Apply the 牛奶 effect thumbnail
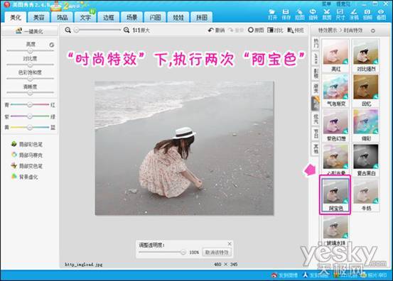393x281 pixels. click(x=366, y=194)
